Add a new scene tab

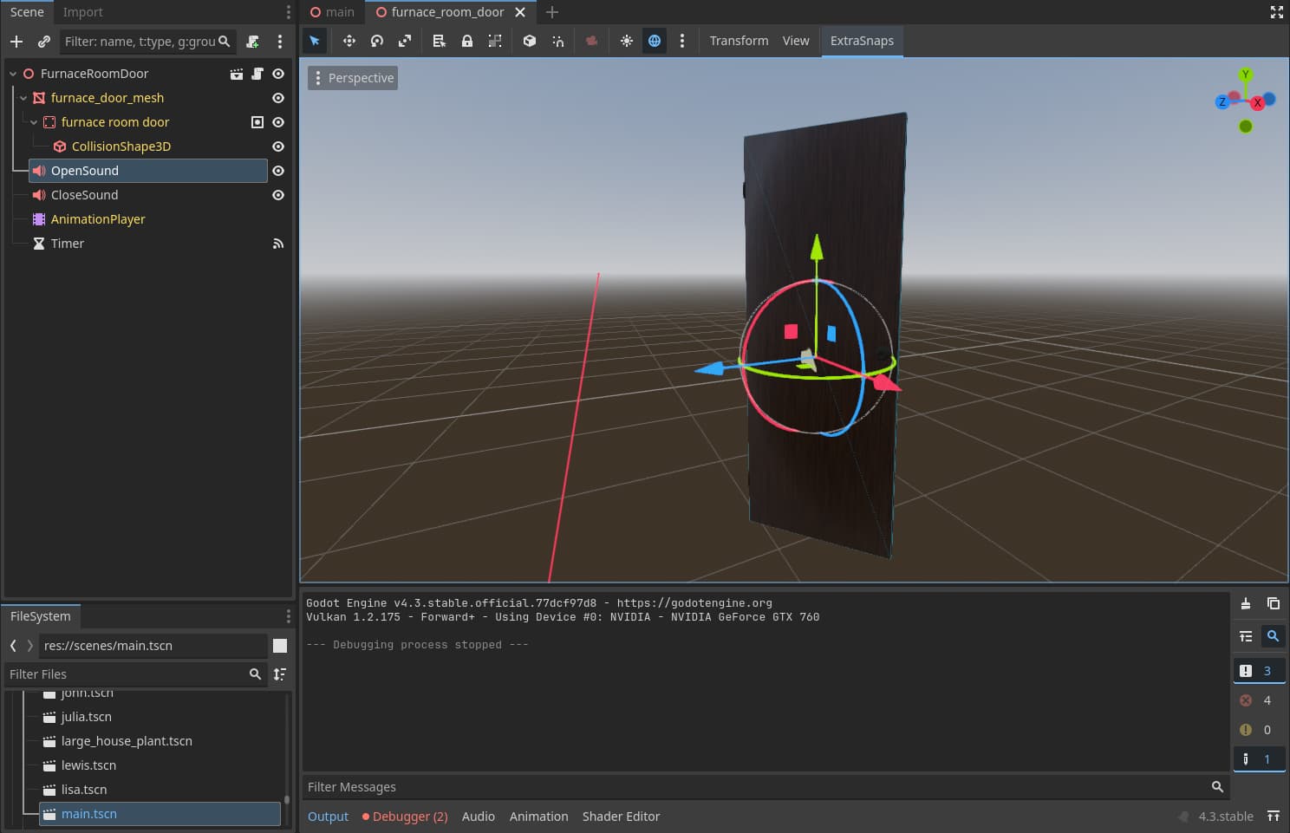coord(552,12)
